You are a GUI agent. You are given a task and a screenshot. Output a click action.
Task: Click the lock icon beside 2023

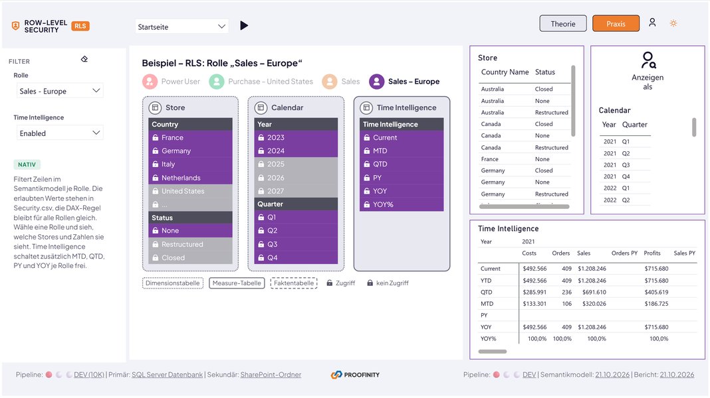pos(261,137)
